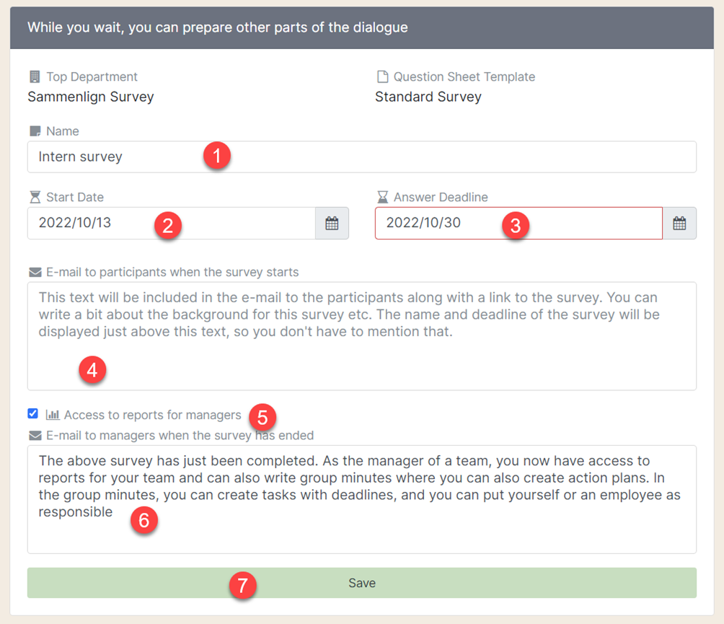Click the Name field icon

tap(34, 131)
